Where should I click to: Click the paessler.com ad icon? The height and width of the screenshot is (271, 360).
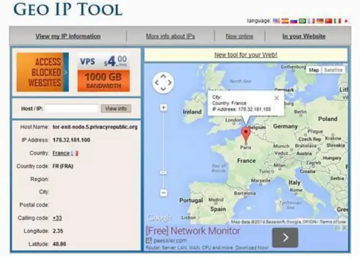point(149,241)
